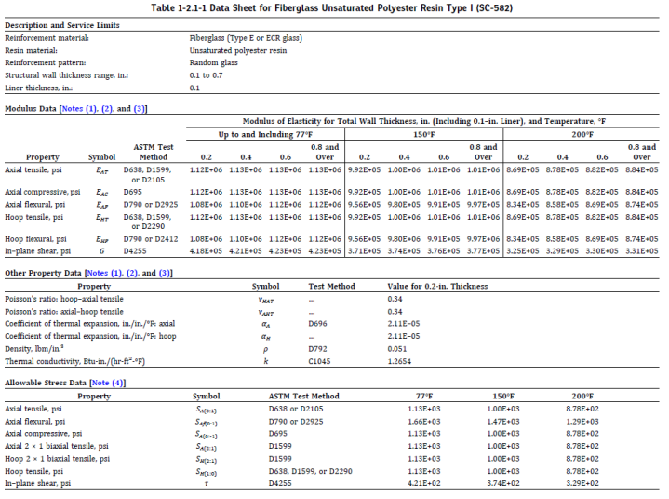Click the thermal conductivity value 1.2654
This screenshot has height=499, width=669.
398,360
